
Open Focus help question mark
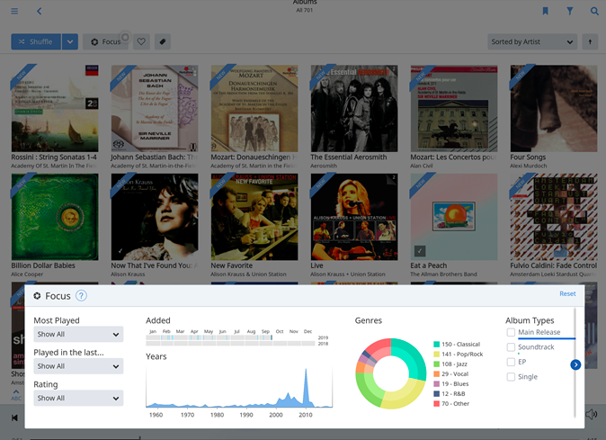pyautogui.click(x=81, y=296)
